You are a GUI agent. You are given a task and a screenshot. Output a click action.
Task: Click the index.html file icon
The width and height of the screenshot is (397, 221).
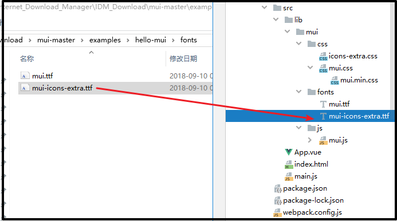click(x=289, y=164)
